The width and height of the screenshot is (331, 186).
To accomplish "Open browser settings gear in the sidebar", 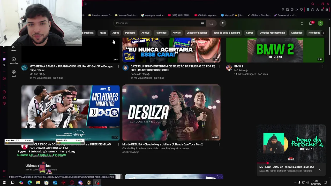I will click(4, 103).
